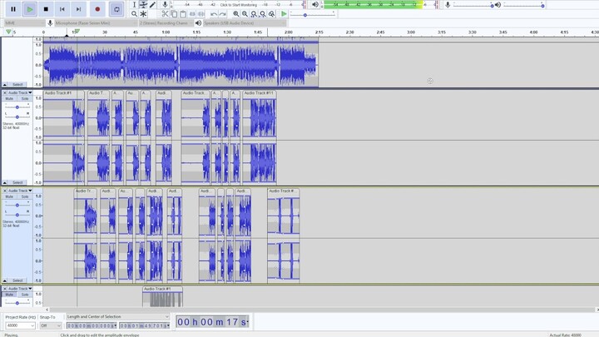Open the Microphone recording device dropdown
Screen dimensions: 599x337
96,23
